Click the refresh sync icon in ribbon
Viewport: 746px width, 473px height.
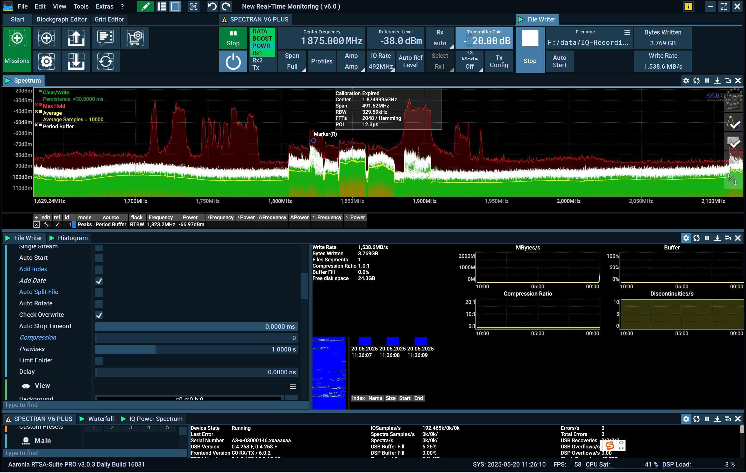point(105,61)
